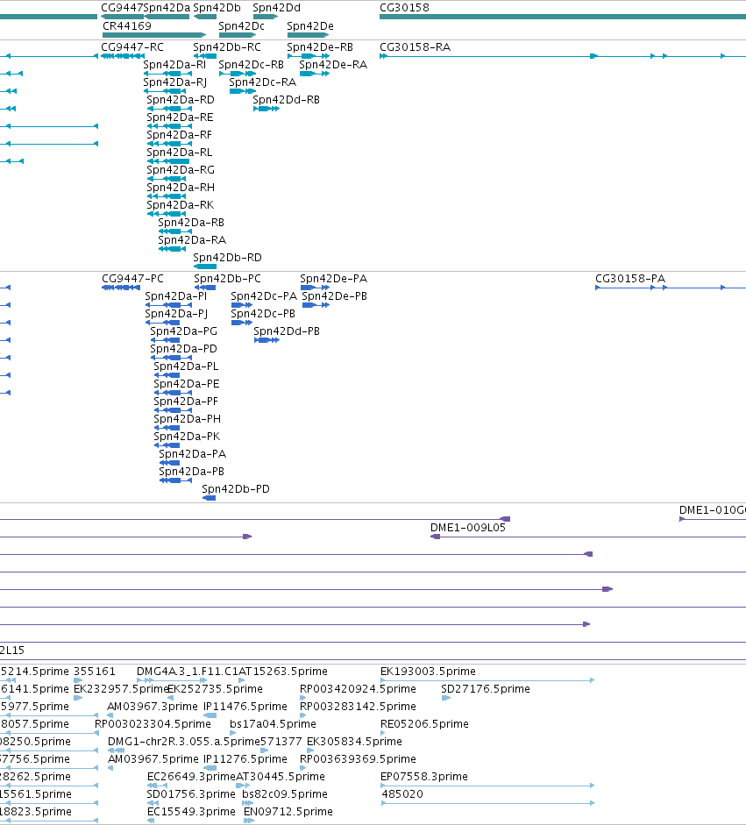Select the CG9447 gene label
This screenshot has height=825, width=746.
(122, 8)
